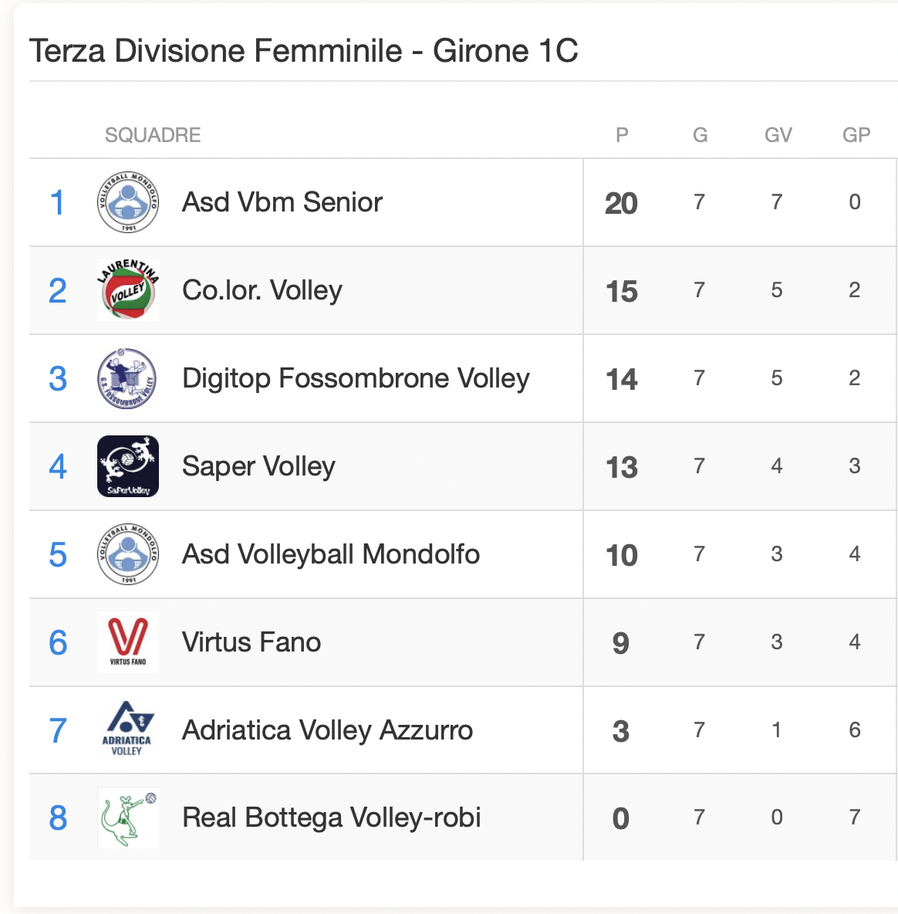Select Real Bottega Volley-robi team name
The height and width of the screenshot is (914, 898).
pyautogui.click(x=332, y=818)
